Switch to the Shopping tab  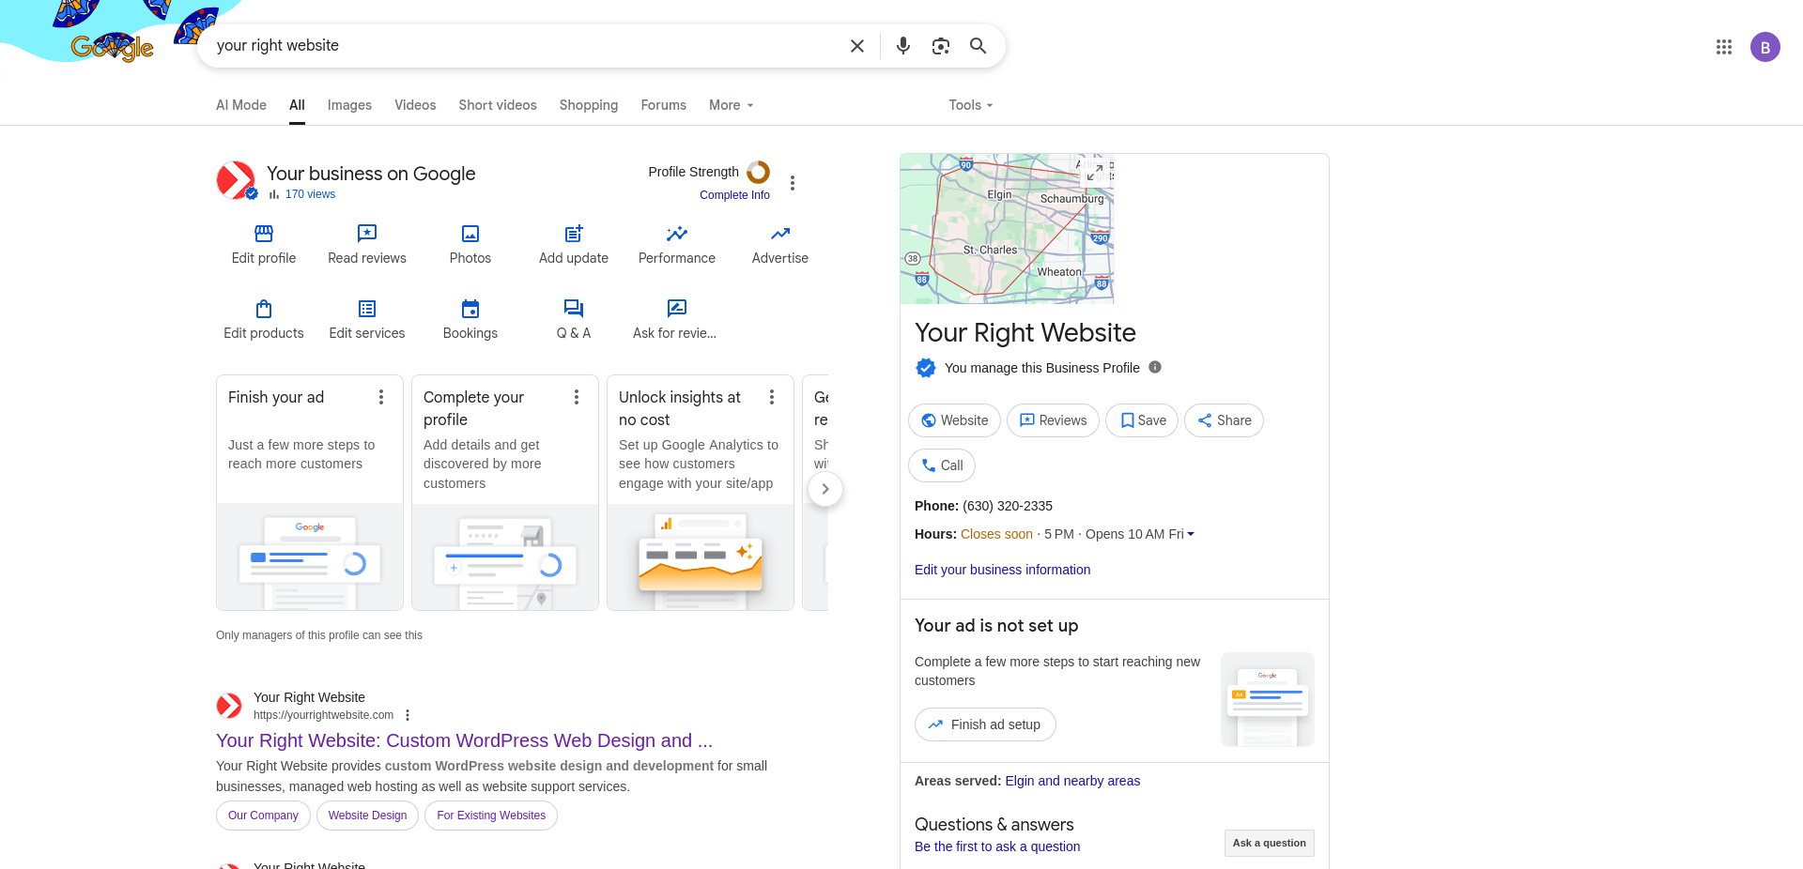click(589, 105)
